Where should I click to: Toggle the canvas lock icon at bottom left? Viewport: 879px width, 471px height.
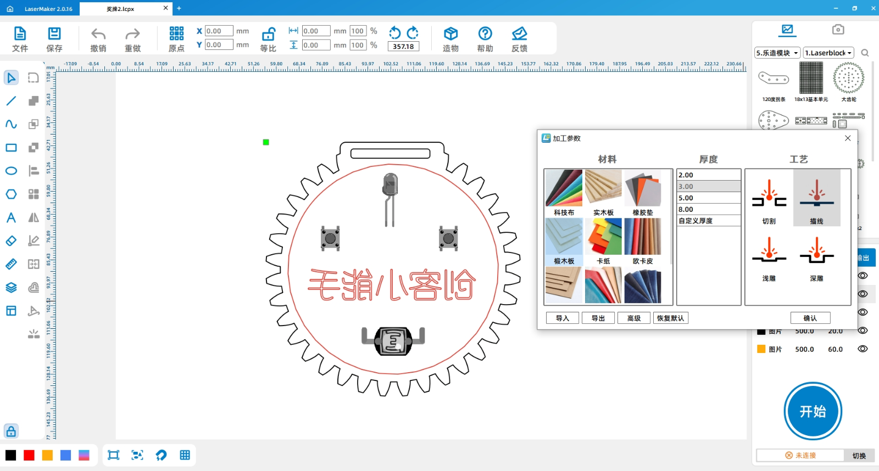(x=11, y=431)
